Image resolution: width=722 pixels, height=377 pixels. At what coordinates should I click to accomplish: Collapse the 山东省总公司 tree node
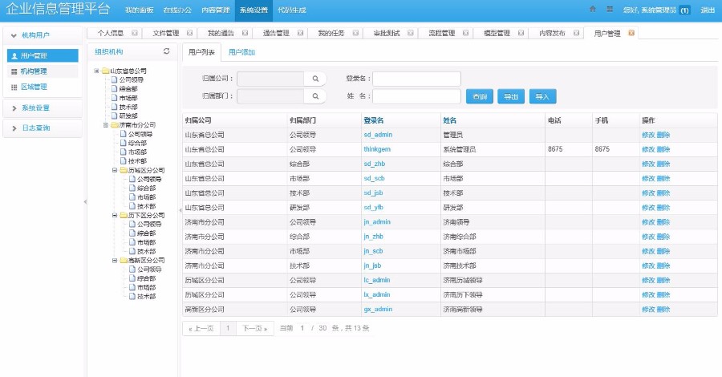(x=96, y=71)
